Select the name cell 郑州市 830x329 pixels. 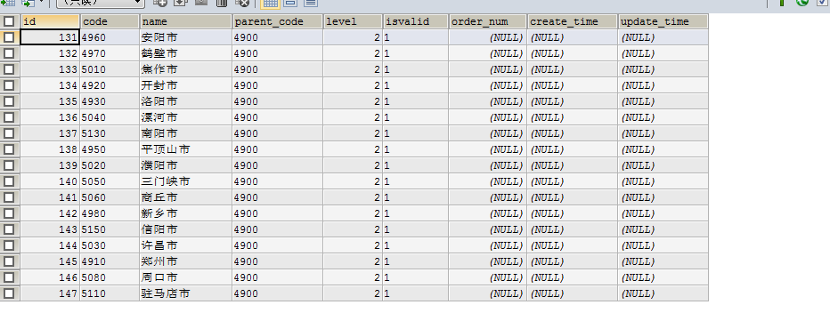coord(186,261)
